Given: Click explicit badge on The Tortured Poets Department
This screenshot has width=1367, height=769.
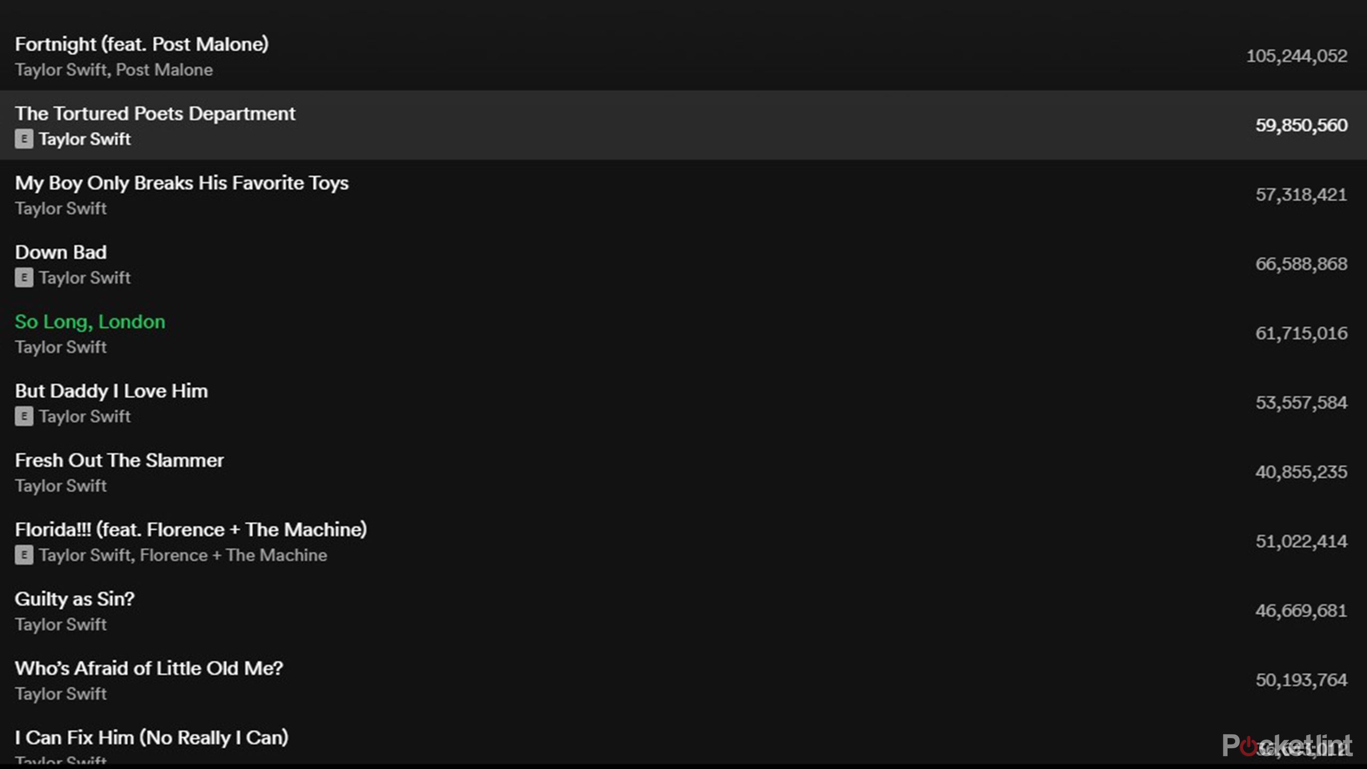Looking at the screenshot, I should coord(24,139).
